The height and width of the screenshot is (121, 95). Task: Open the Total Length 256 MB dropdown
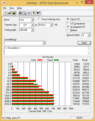point(32,30)
